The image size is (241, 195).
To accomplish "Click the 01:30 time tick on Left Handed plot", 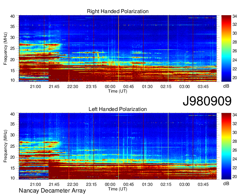I will (x=147, y=184).
